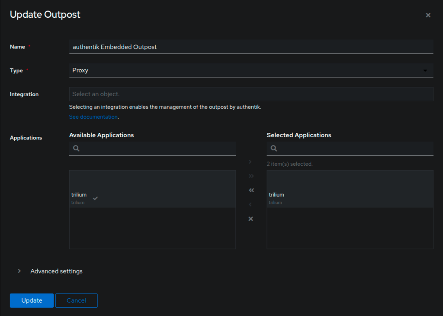Viewport: 443px width, 316px height.
Task: Open the See documentation link
Action: 93,117
